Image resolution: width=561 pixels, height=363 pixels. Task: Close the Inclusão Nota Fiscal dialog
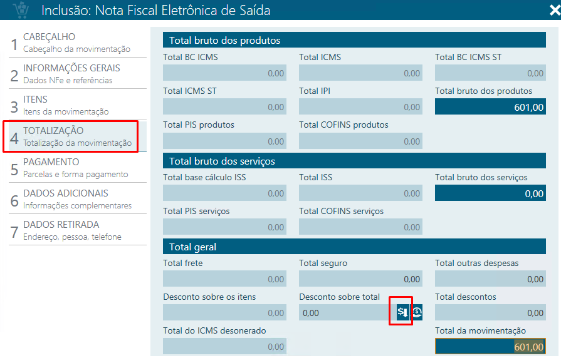(555, 10)
